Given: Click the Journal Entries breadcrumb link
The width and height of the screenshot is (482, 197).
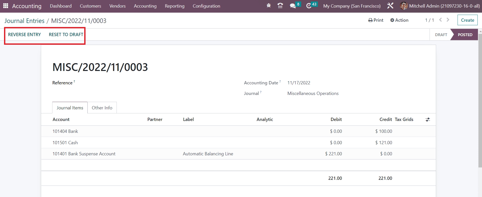Looking at the screenshot, I should (x=24, y=21).
